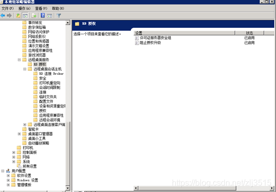Select the 会话时间限制 tree item
The height and width of the screenshot is (192, 276).
tap(50, 87)
